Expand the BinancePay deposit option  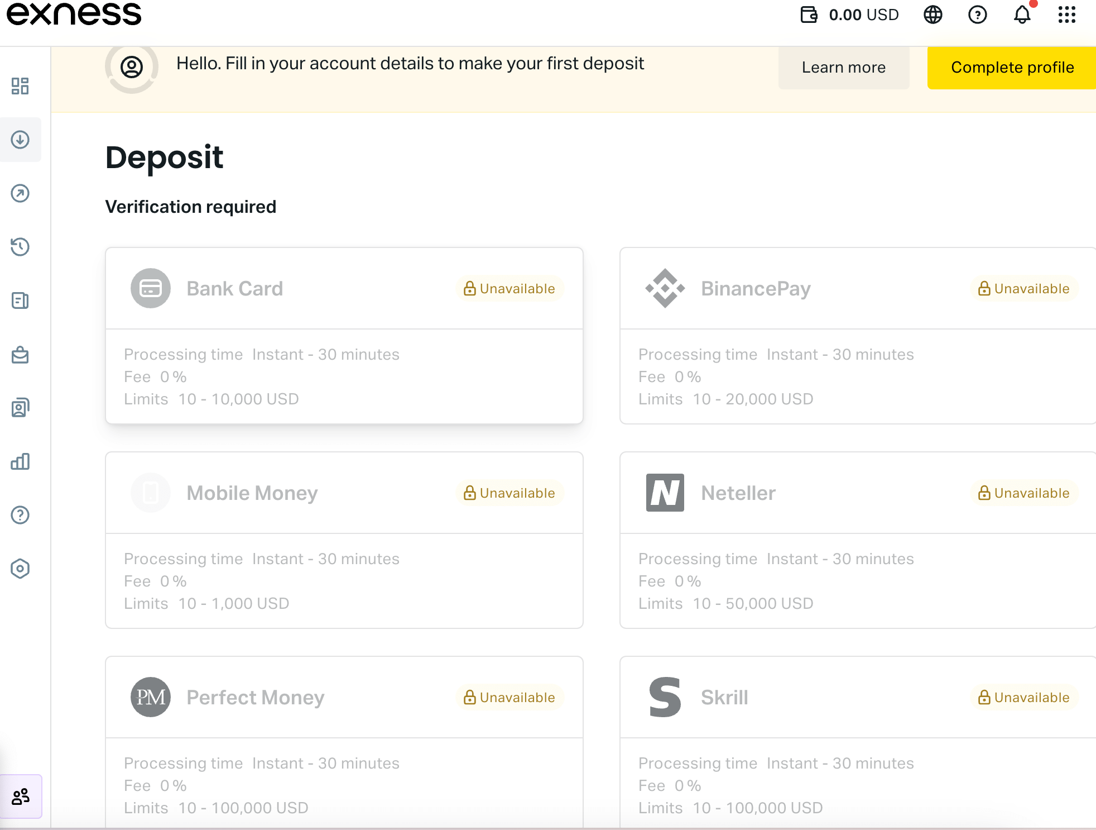tap(857, 288)
